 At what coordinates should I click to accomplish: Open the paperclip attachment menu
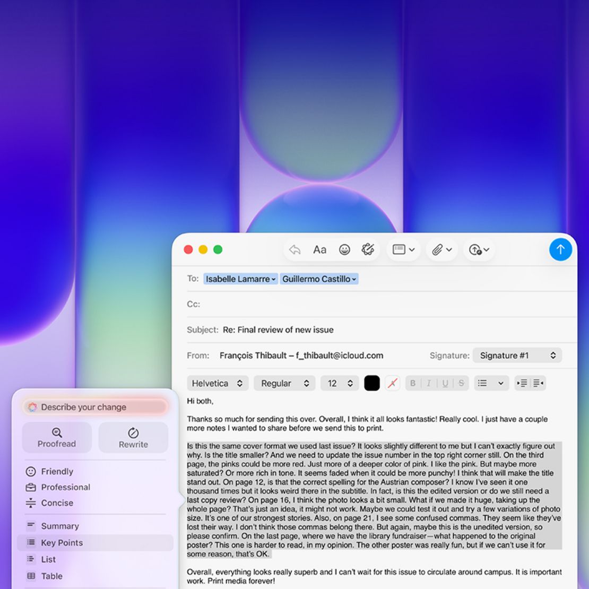[441, 250]
